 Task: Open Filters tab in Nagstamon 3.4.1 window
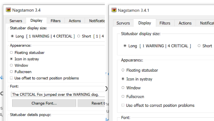(x=165, y=23)
